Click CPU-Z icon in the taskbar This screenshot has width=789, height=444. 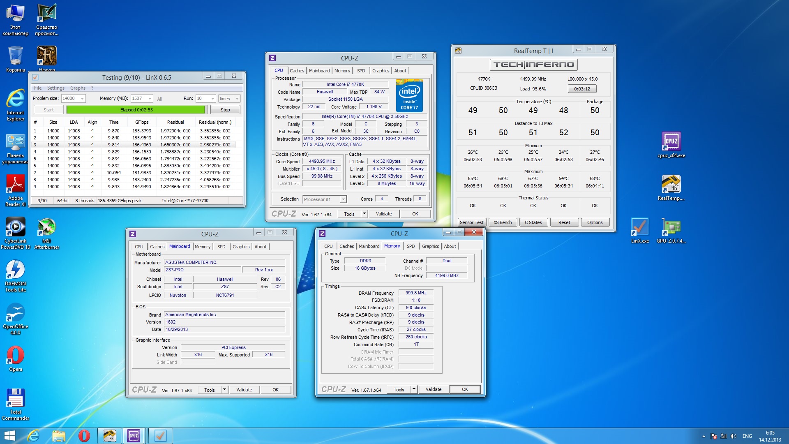(134, 435)
